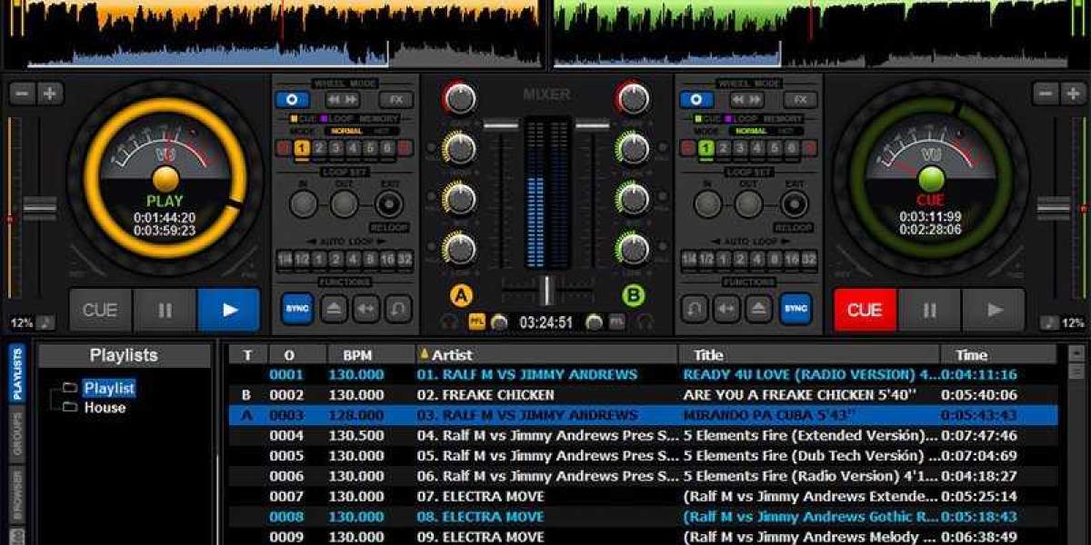
Task: Toggle key lock note icon on deck A
Action: tap(46, 322)
